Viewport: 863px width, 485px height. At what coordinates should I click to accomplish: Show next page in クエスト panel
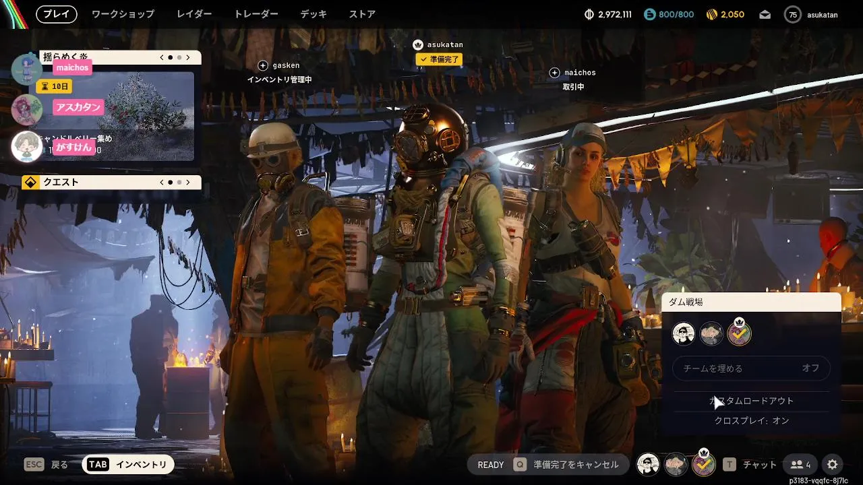coord(188,182)
